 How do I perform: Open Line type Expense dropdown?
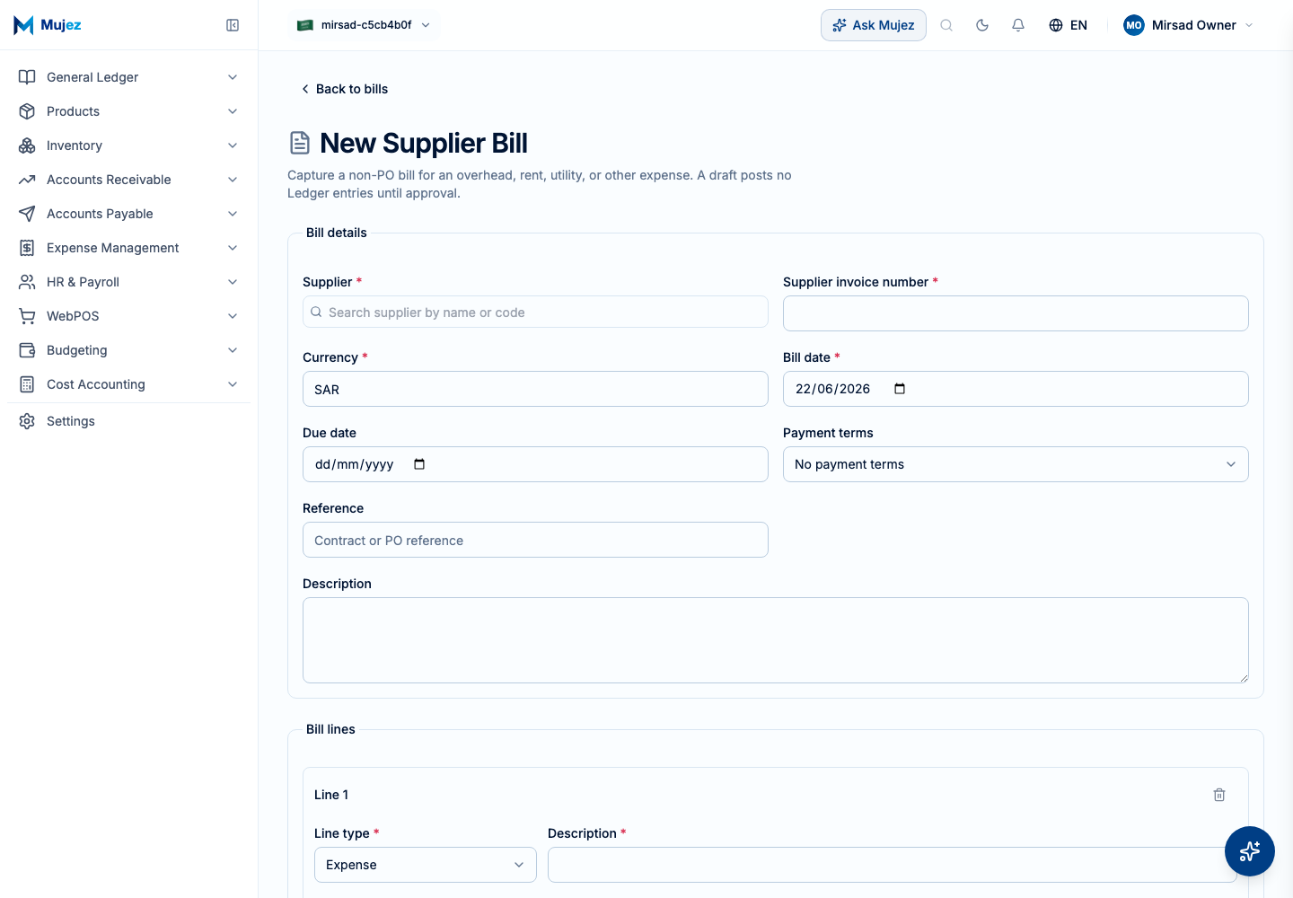click(x=426, y=865)
